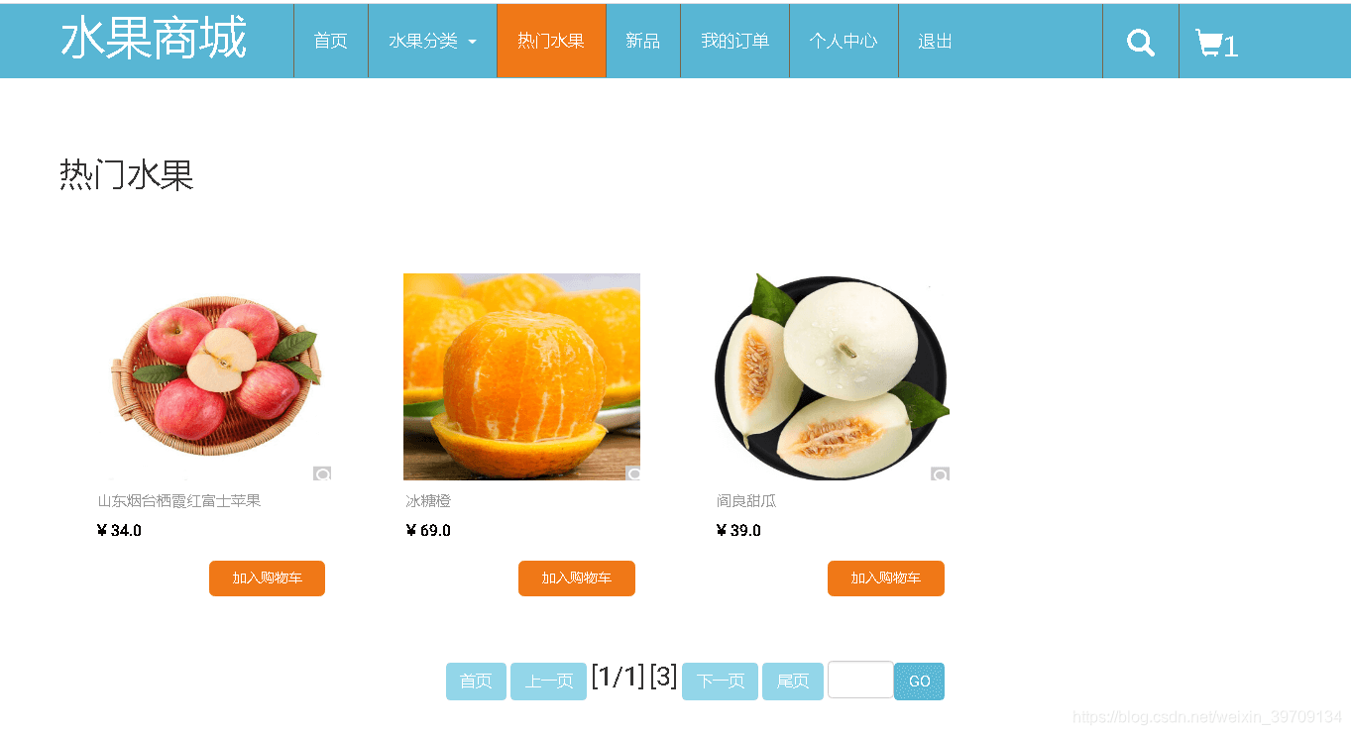Add 阎良甜瓜 to shopping cart
The height and width of the screenshot is (735, 1351).
(886, 578)
